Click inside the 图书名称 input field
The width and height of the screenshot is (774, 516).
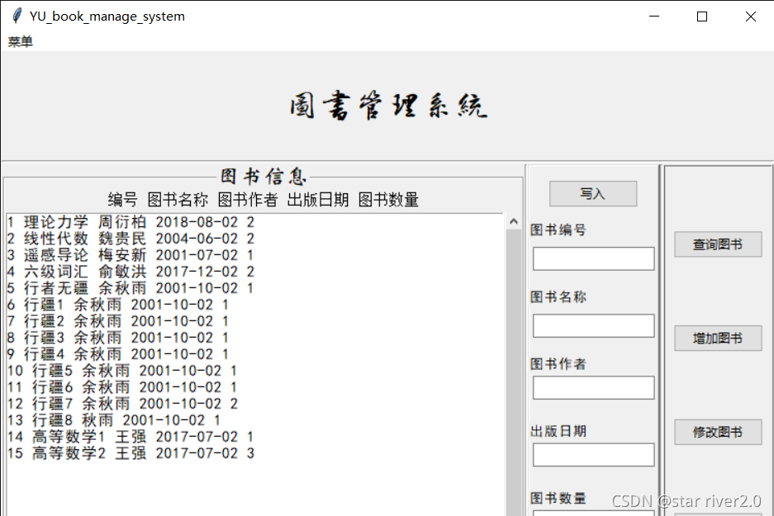[592, 325]
